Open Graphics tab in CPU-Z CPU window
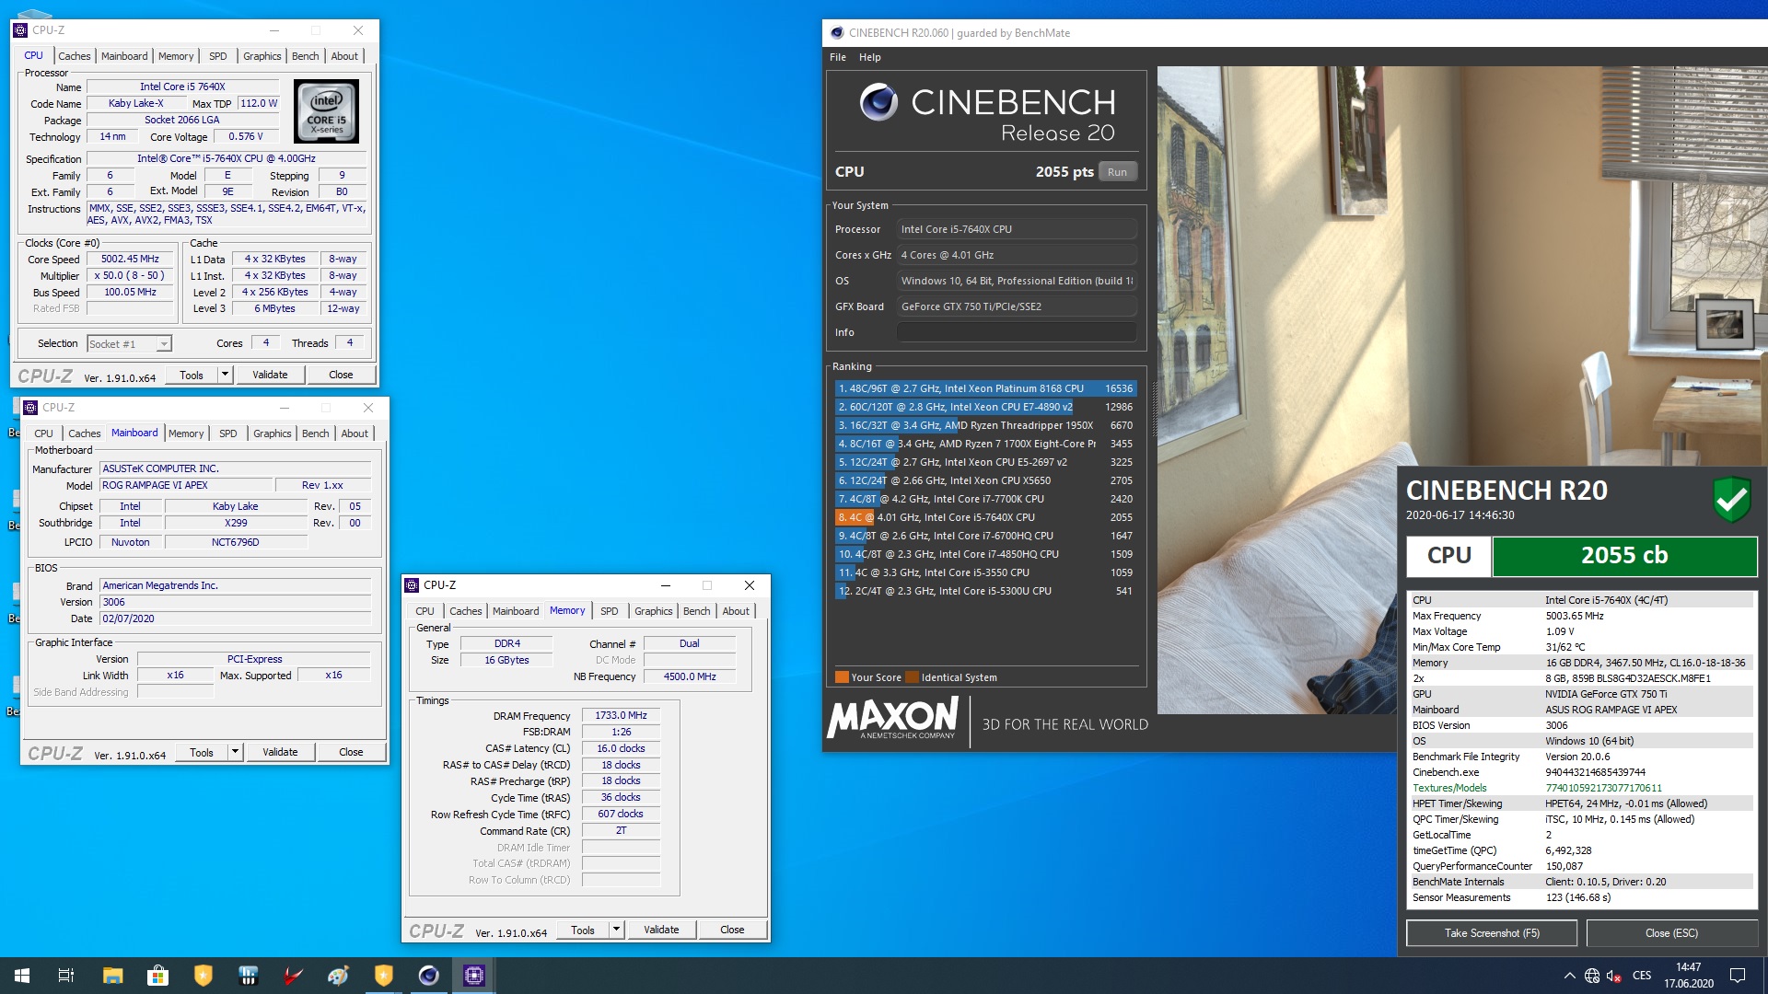1768x994 pixels. pyautogui.click(x=262, y=56)
